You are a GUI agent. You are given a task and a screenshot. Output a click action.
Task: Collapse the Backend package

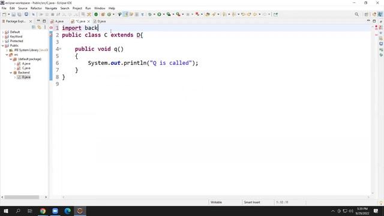pos(11,73)
